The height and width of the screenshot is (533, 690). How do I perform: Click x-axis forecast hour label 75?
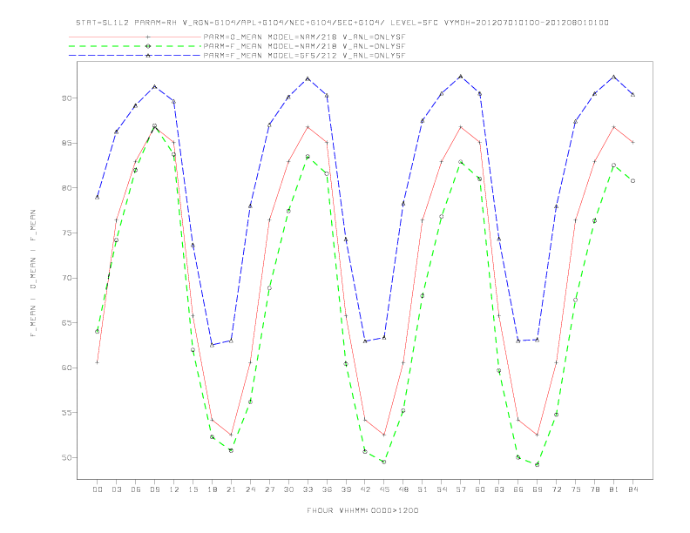(576, 489)
